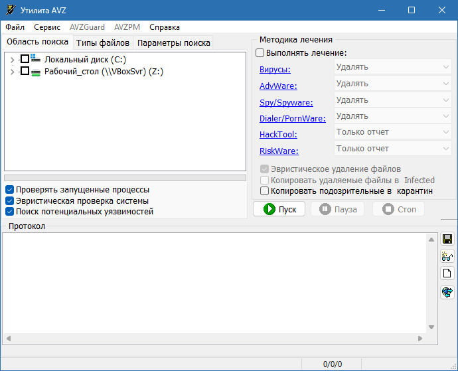Start scanning with the Пуск button
This screenshot has width=458, height=371.
coord(279,209)
